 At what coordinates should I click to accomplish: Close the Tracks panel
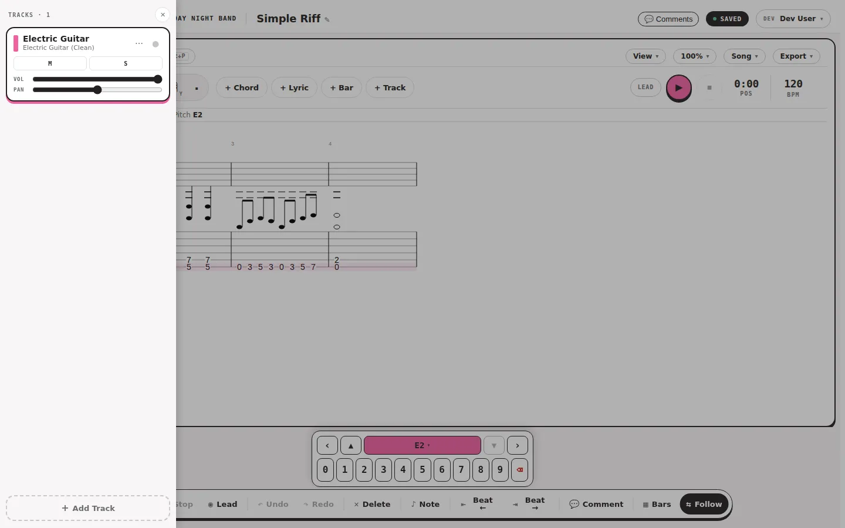click(x=163, y=15)
